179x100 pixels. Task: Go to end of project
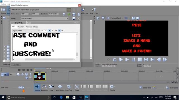point(152,59)
